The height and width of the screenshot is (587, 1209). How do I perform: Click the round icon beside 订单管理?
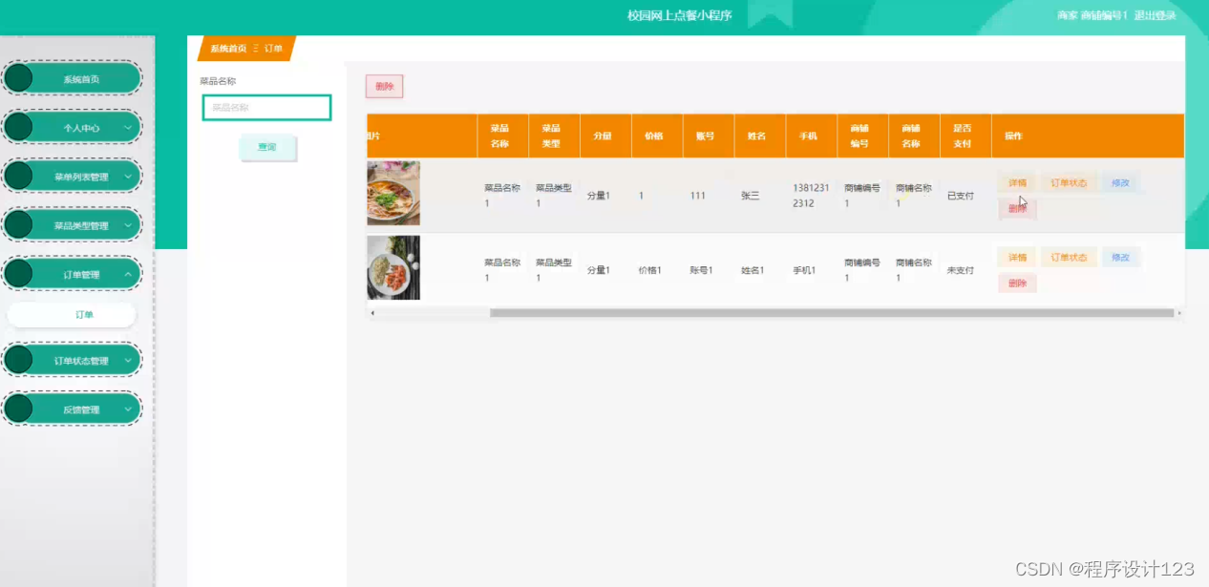18,274
